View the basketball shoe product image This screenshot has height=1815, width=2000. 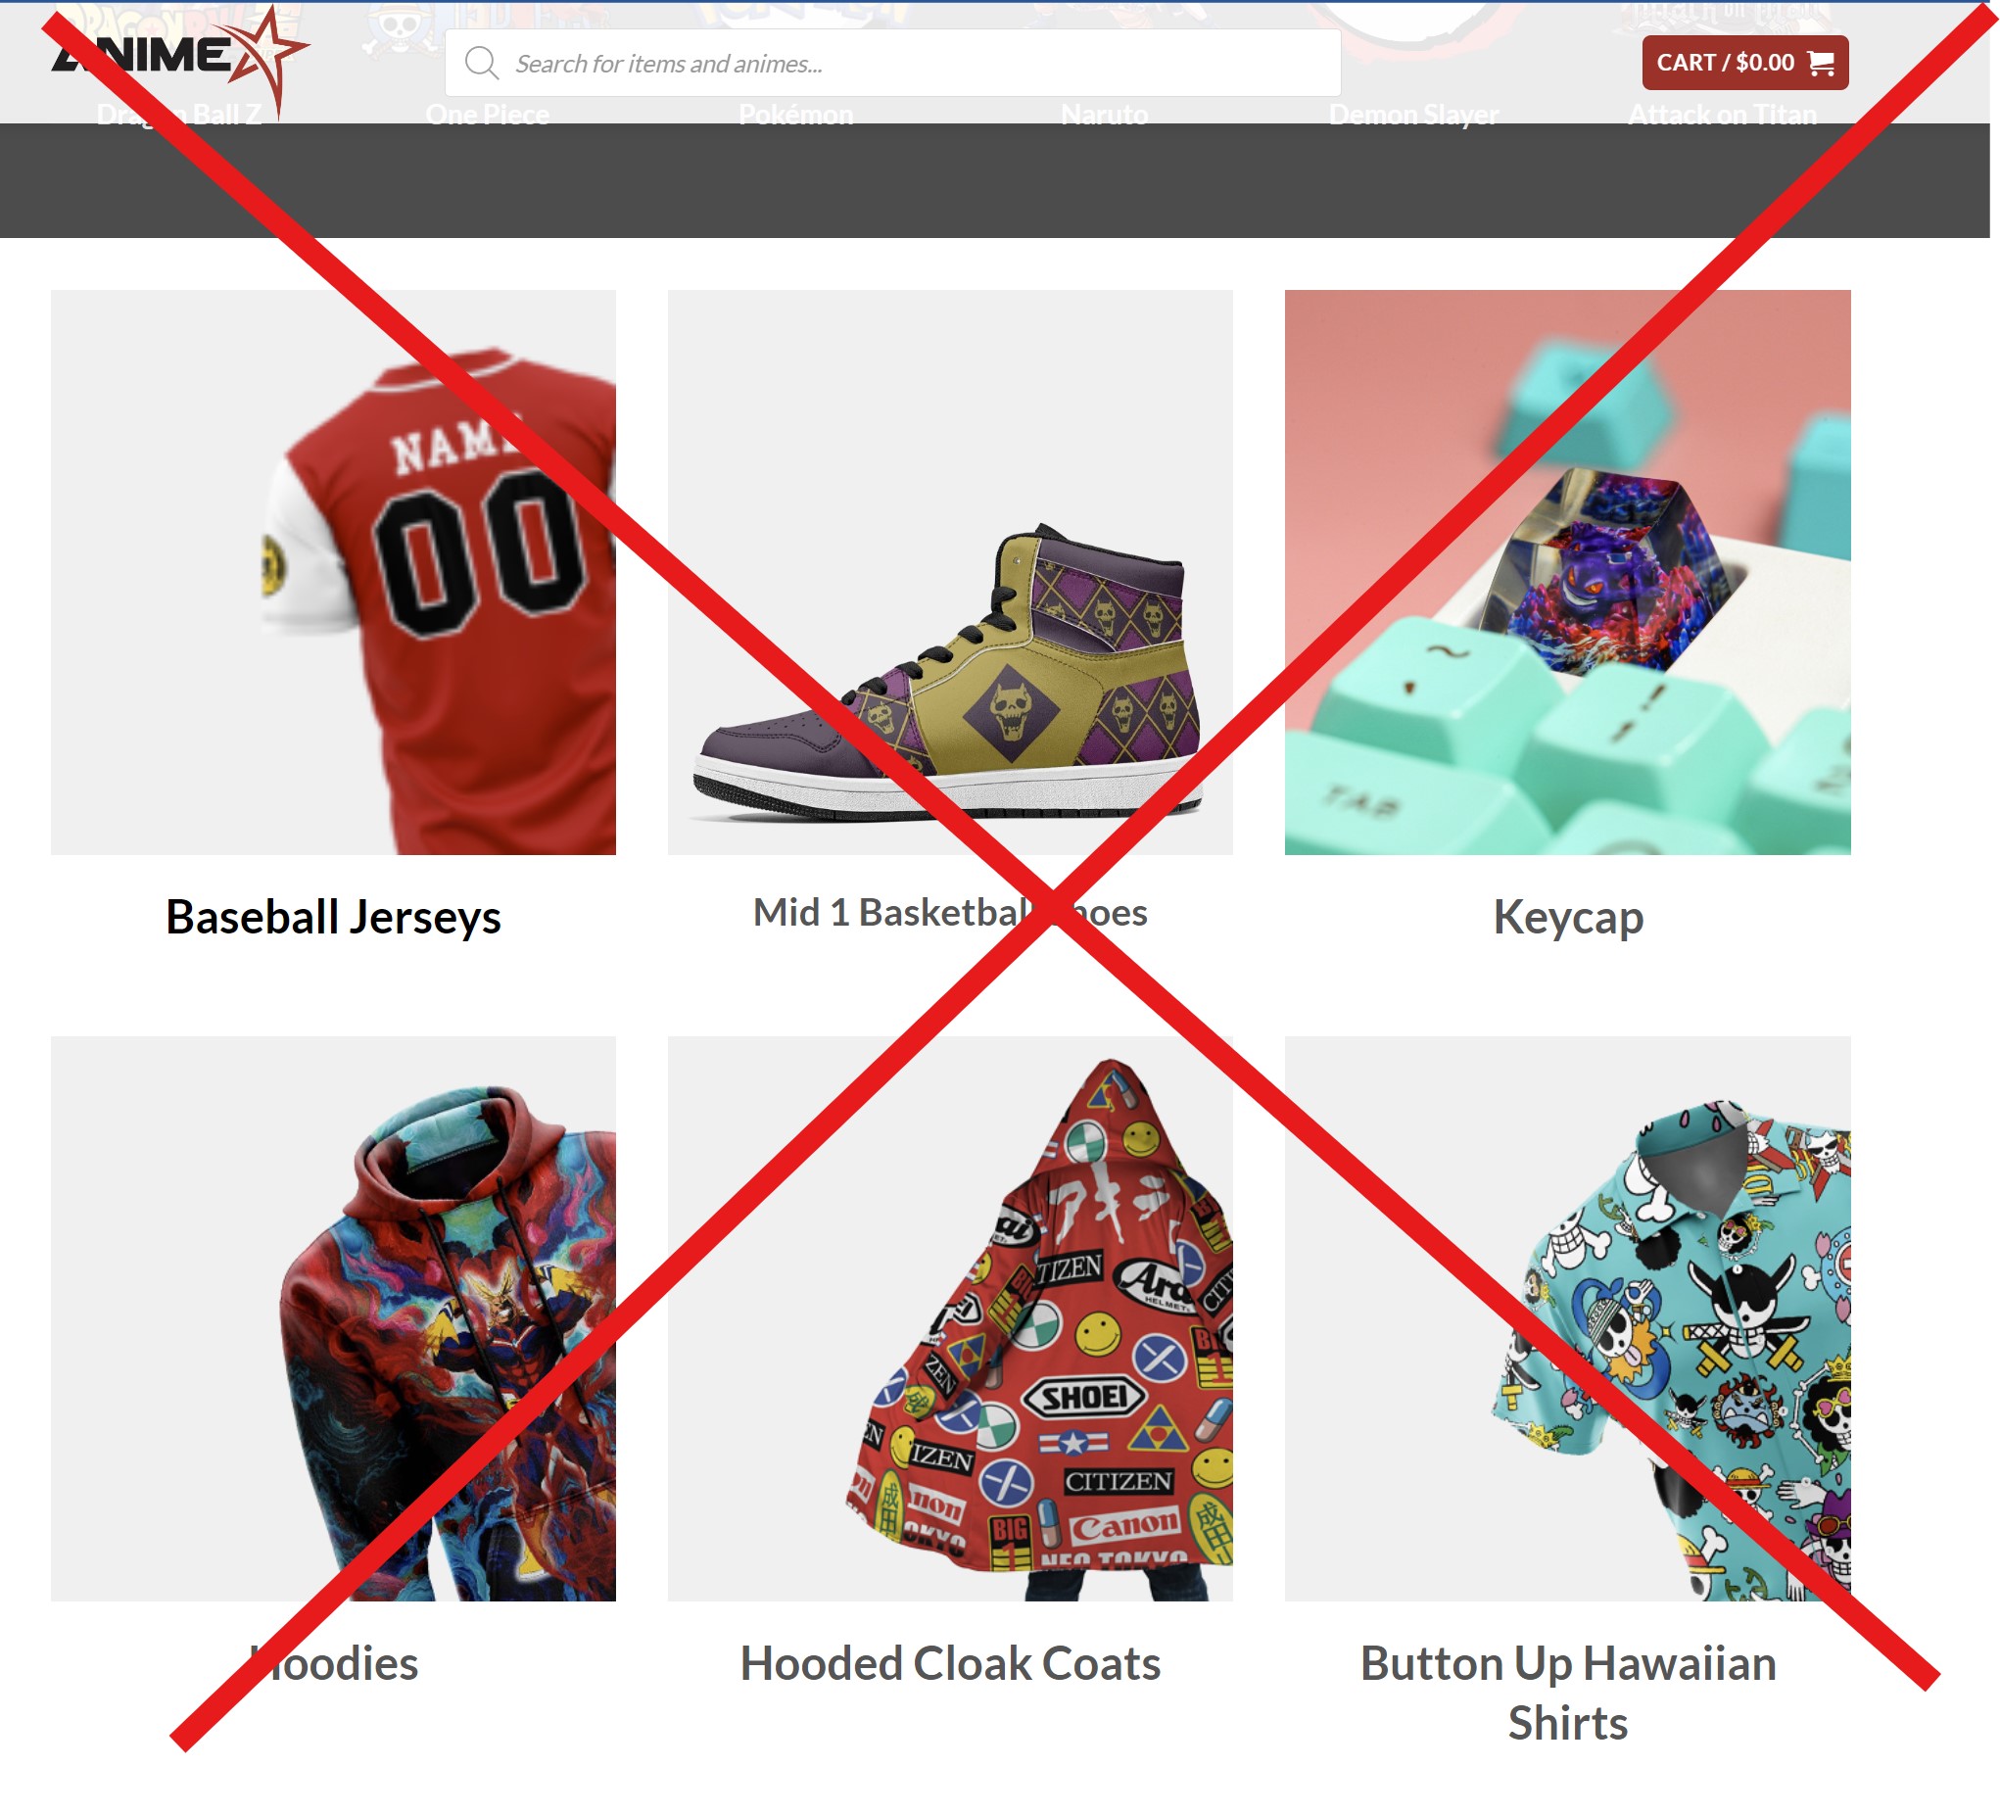click(x=950, y=573)
